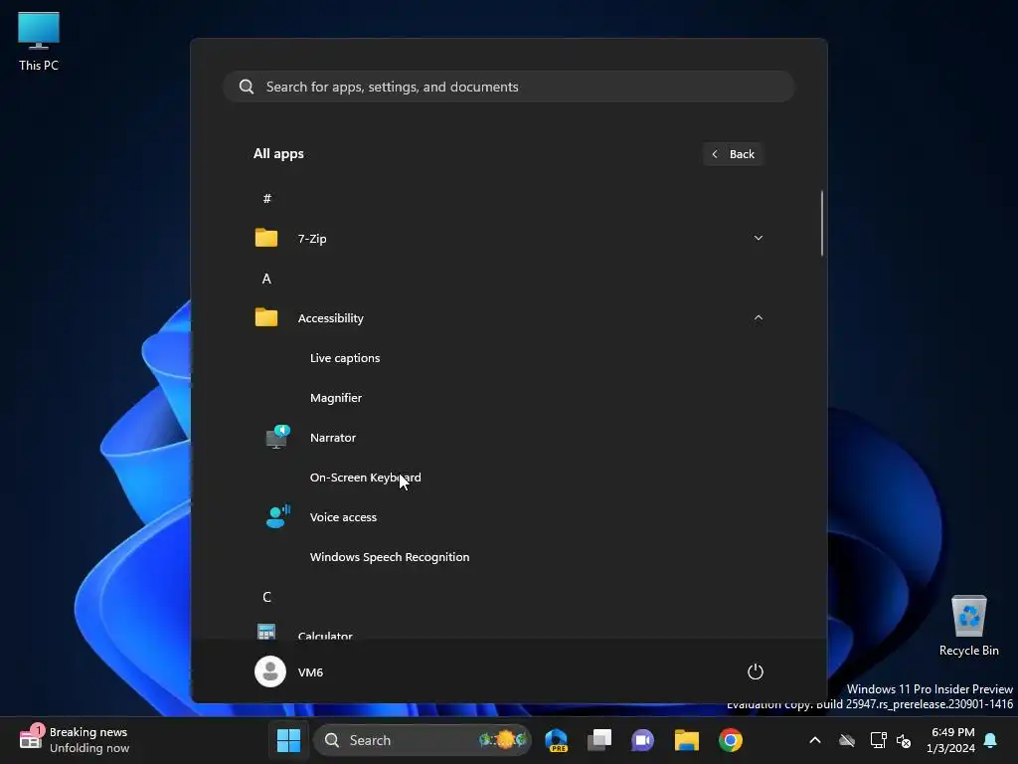Image resolution: width=1018 pixels, height=764 pixels.
Task: Show hidden icons tray chevron
Action: [815, 740]
